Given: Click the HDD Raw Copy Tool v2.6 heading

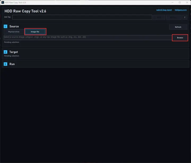Looking at the screenshot, I should [25, 11].
